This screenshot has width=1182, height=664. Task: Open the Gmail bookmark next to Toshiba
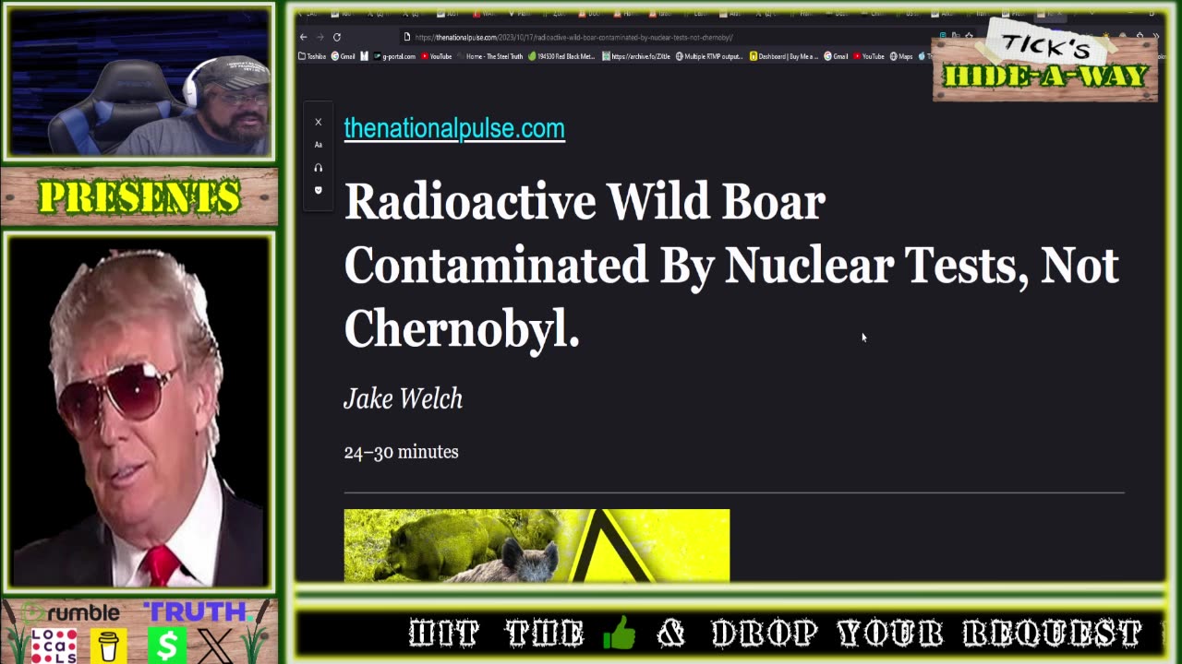point(344,56)
